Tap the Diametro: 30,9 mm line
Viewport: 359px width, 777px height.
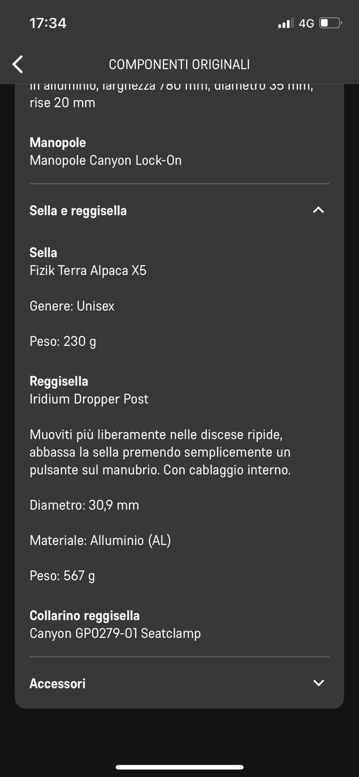tap(84, 505)
